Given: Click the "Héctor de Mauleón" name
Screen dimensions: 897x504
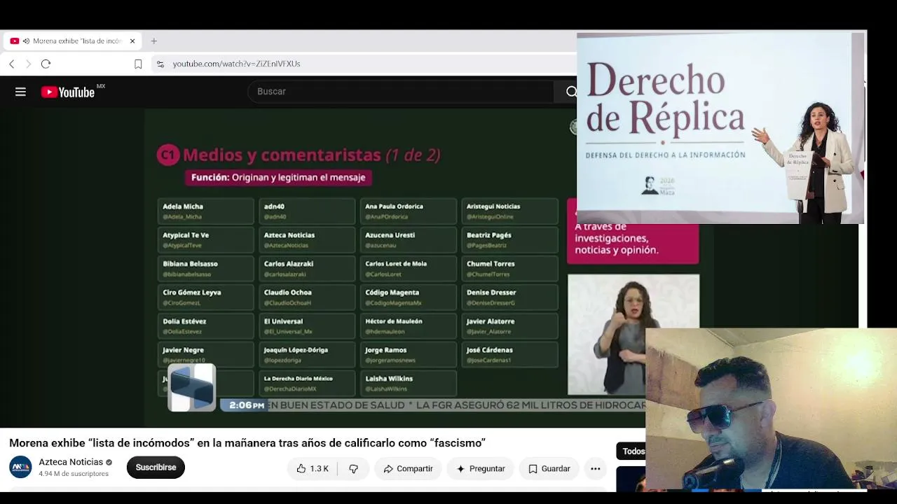Looking at the screenshot, I should 394,321.
